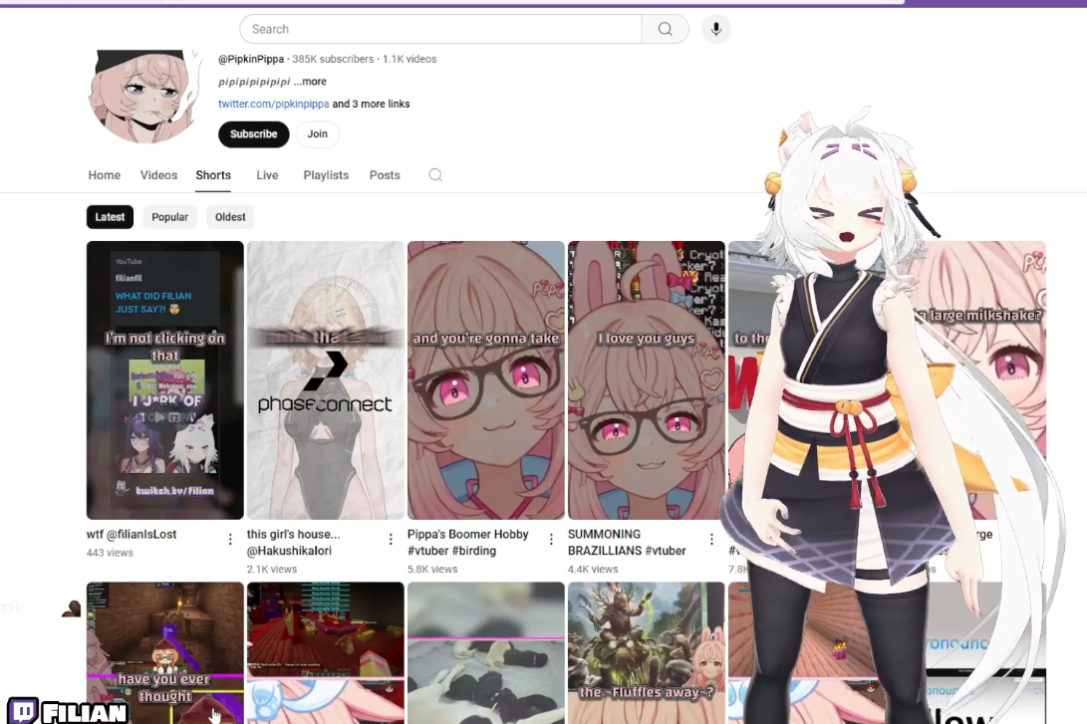Click into the Search input field
The width and height of the screenshot is (1087, 724).
pyautogui.click(x=439, y=29)
